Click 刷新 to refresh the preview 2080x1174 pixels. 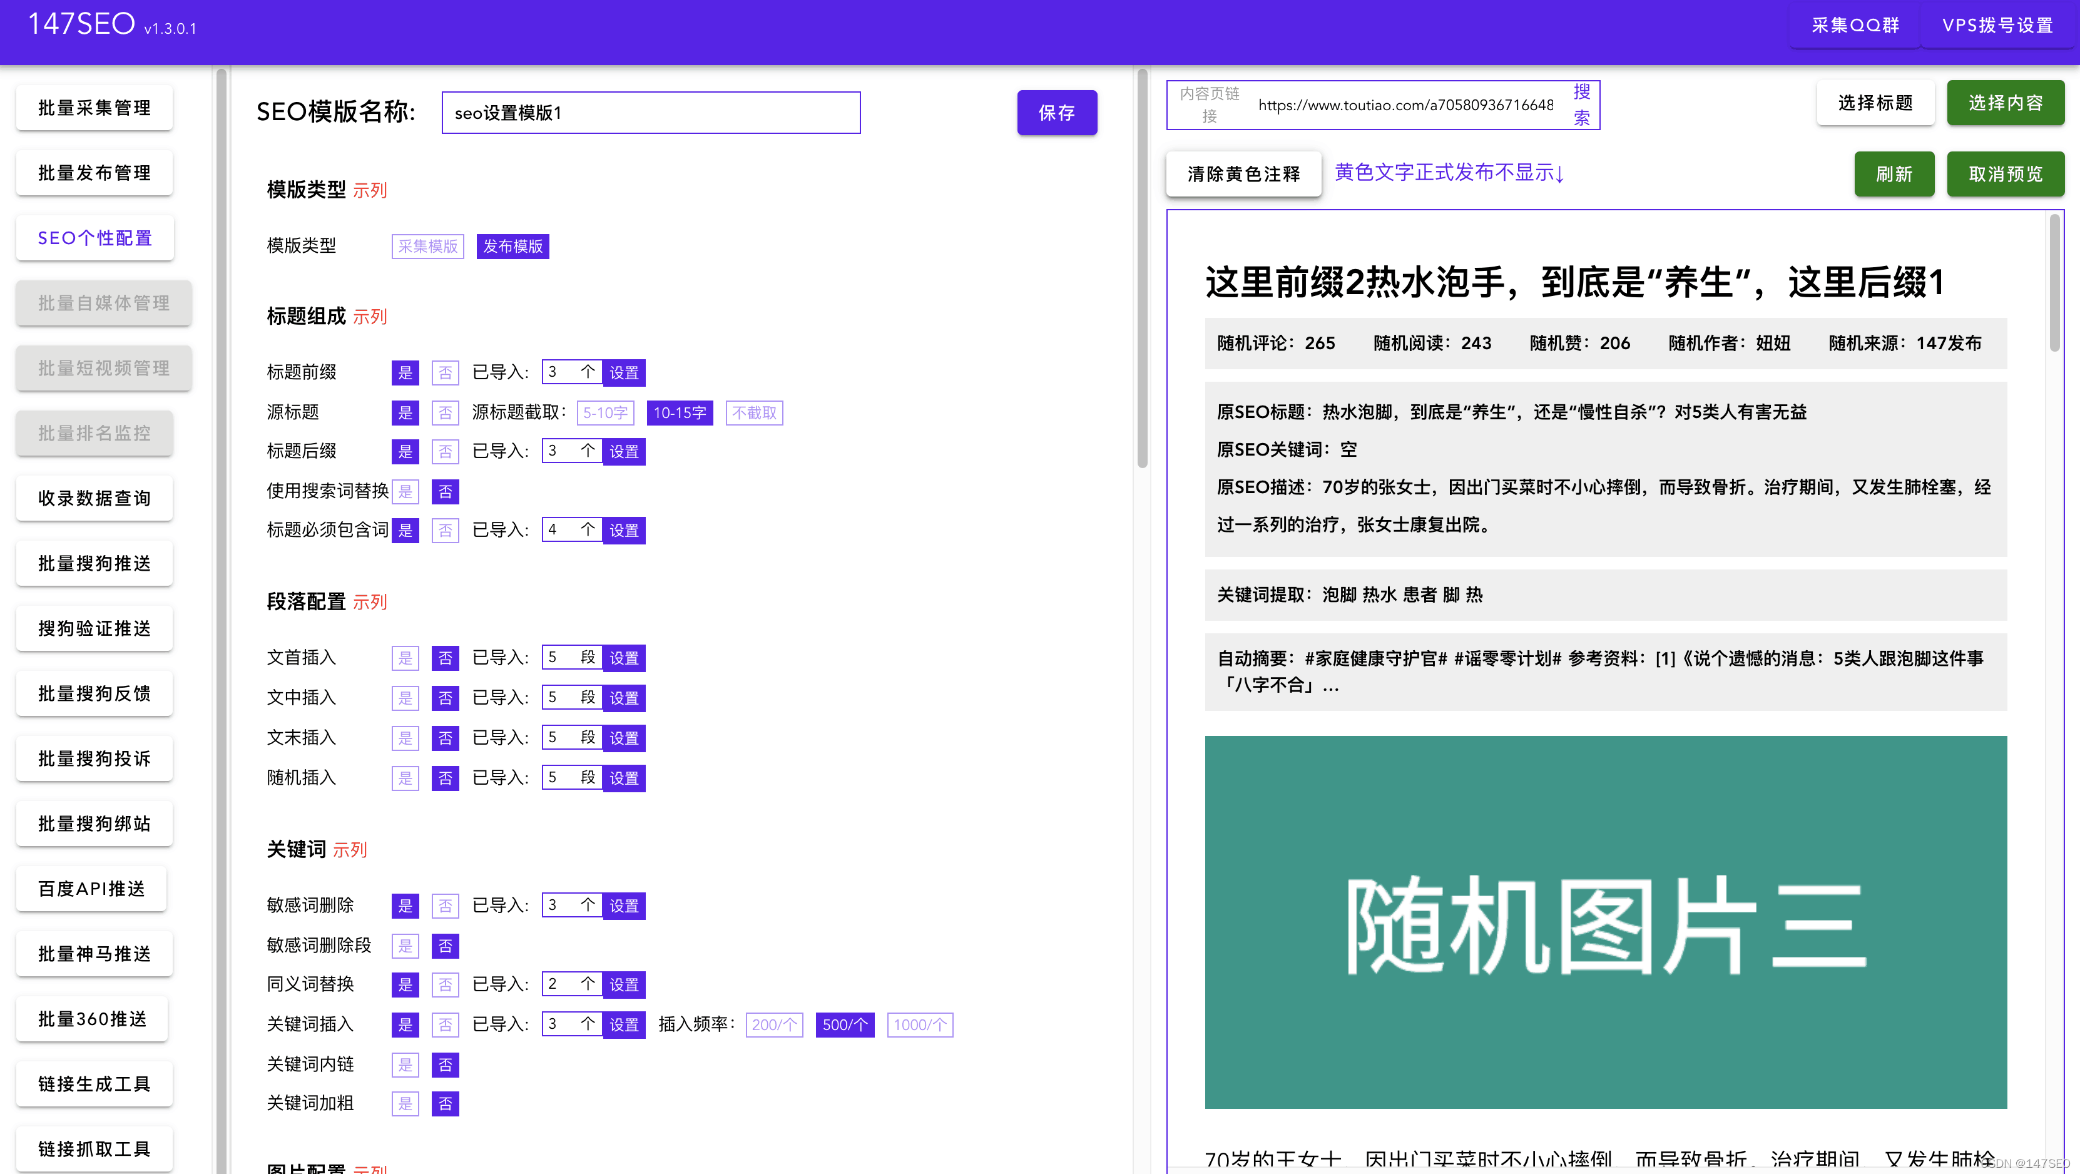tap(1894, 173)
